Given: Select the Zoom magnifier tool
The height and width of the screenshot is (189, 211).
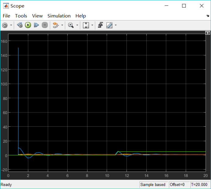Looking at the screenshot, I should [71, 25].
